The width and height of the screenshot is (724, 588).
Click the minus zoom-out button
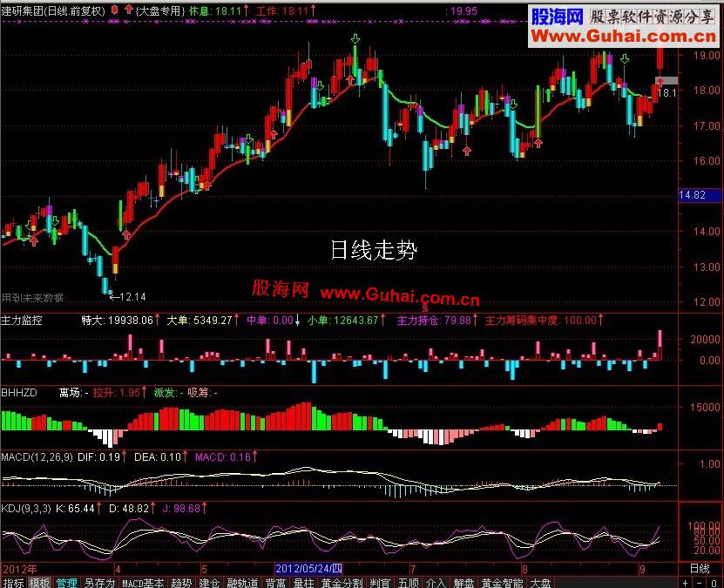click(x=700, y=583)
